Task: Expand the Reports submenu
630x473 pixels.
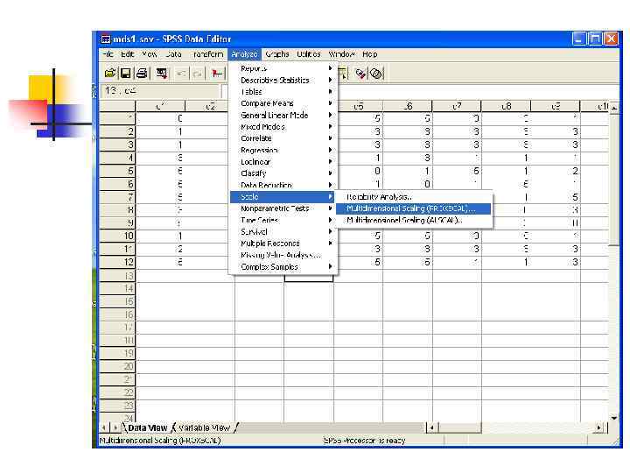Action: (283, 68)
